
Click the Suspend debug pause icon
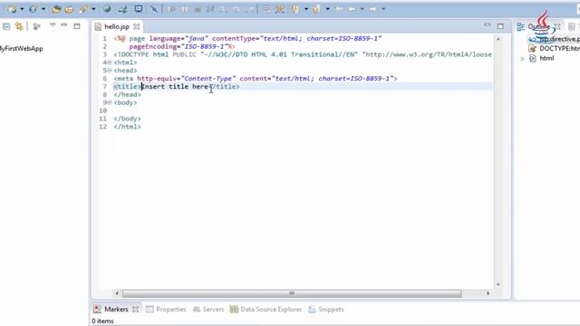(185, 9)
